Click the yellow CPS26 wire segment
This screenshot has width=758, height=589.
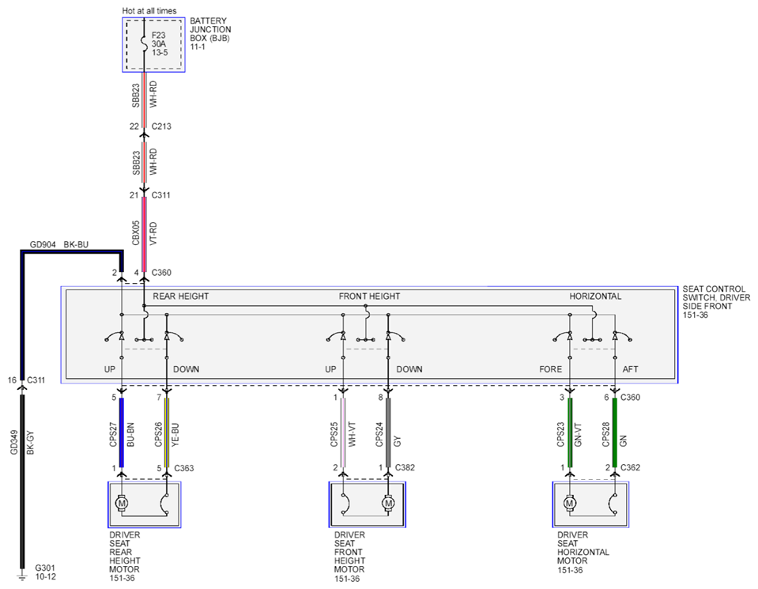[x=167, y=432]
